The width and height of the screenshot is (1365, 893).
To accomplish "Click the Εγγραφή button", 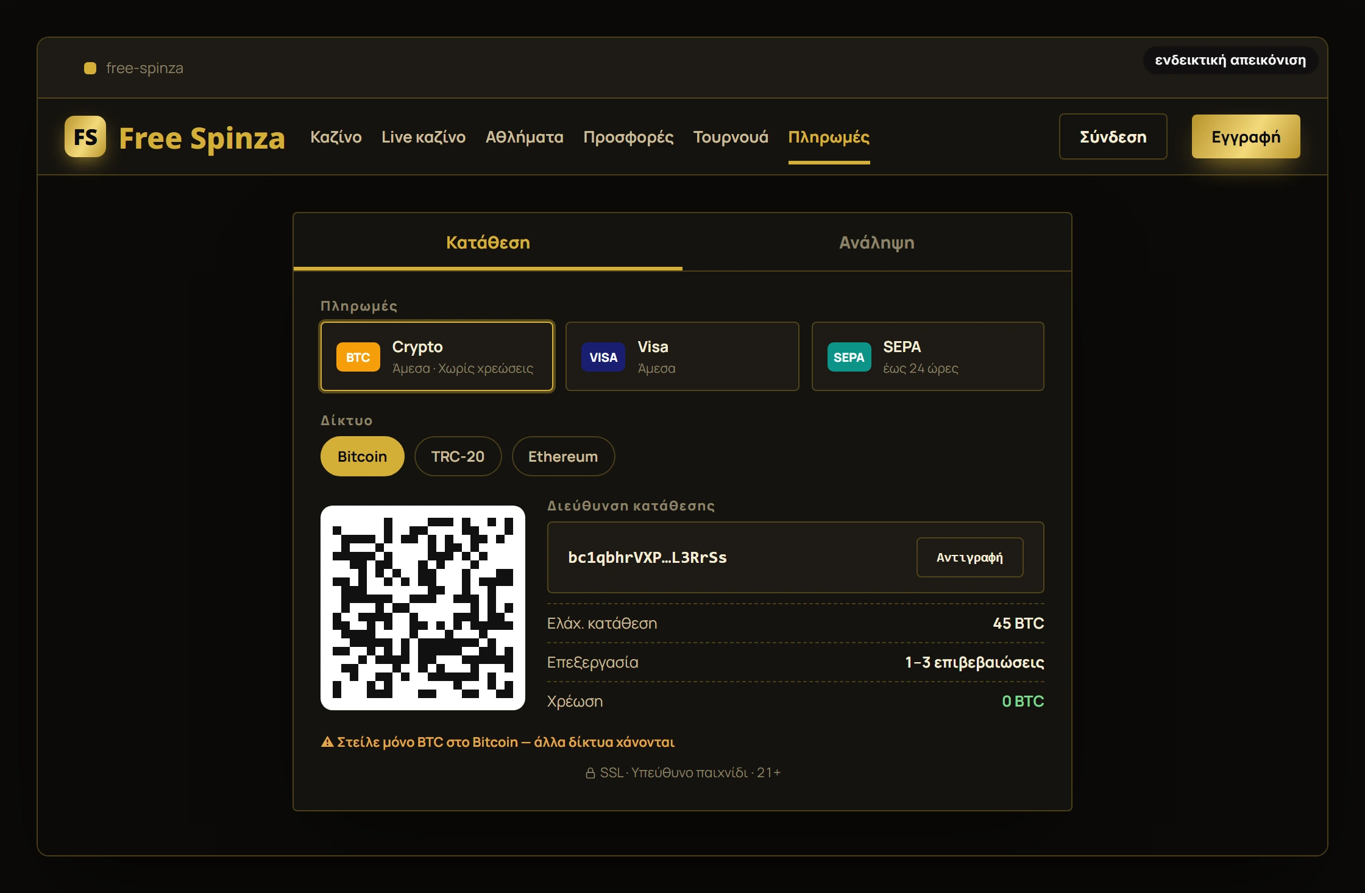I will (x=1246, y=136).
